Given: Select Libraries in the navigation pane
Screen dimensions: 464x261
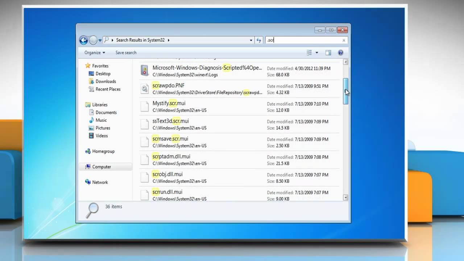Looking at the screenshot, I should (x=100, y=105).
